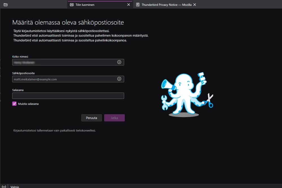This screenshot has height=188, width=282.
Task: Click the Jatka button
Action: coord(114,118)
